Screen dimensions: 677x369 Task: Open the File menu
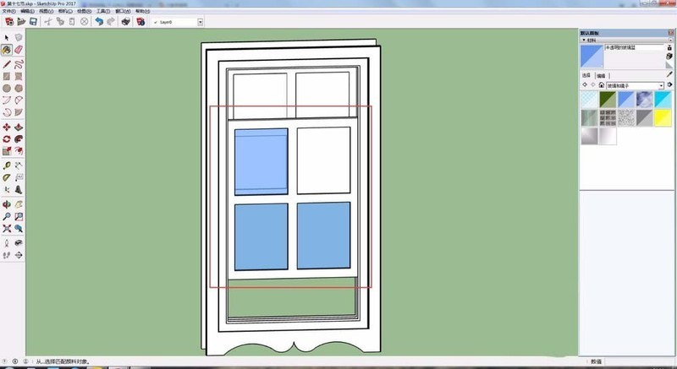9,11
